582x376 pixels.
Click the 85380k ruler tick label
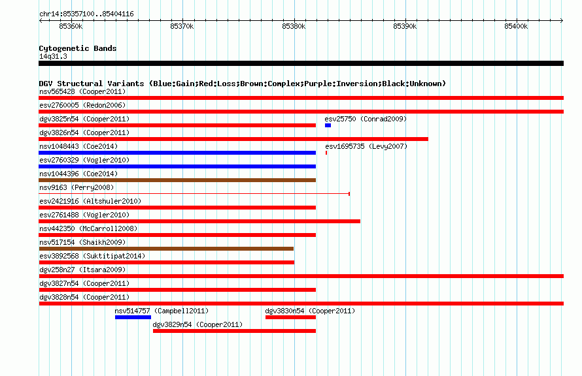pyautogui.click(x=294, y=26)
